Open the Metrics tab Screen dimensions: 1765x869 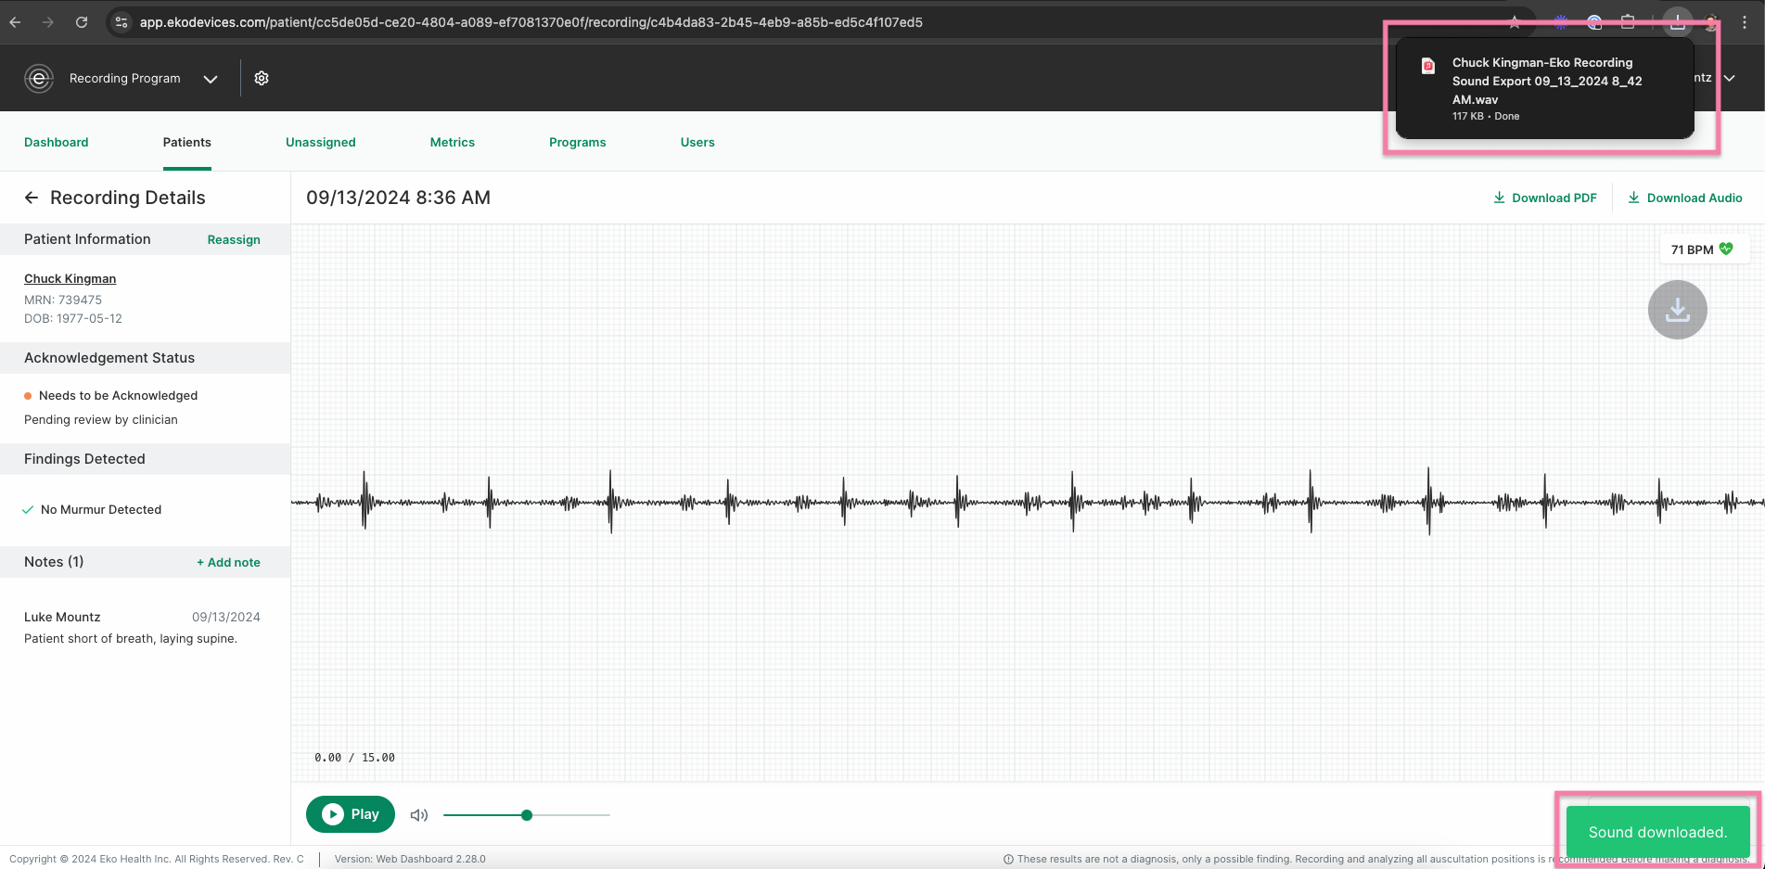click(453, 142)
